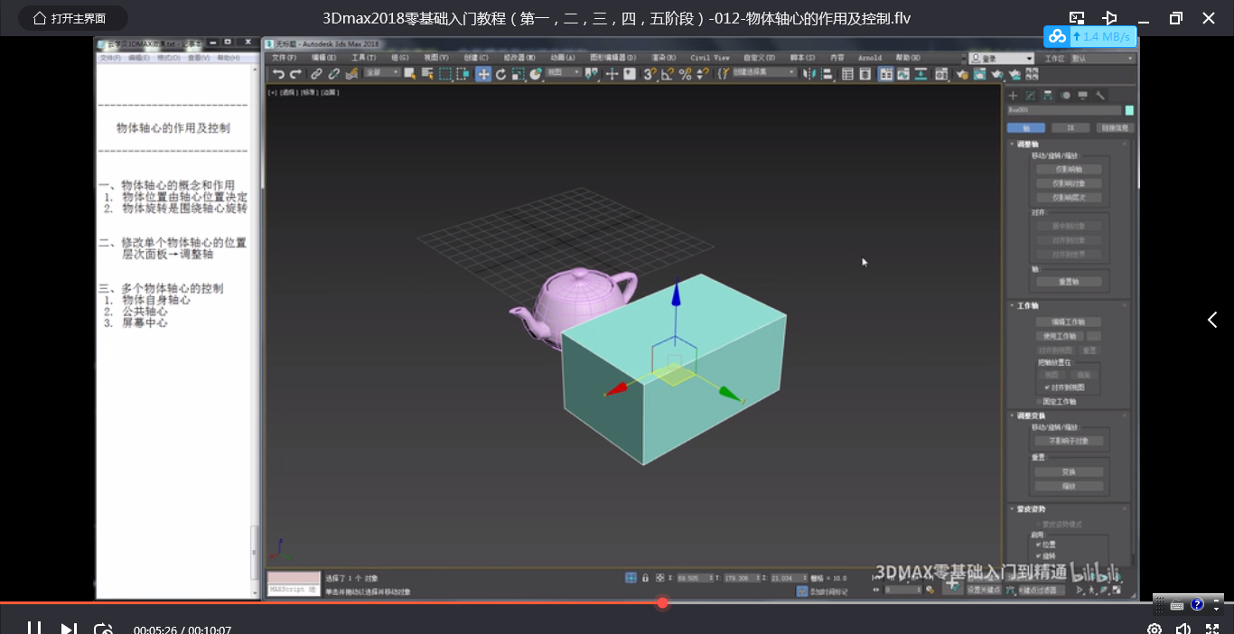Click the 编辑工作轴 button
This screenshot has height=634, width=1234.
point(1069,322)
